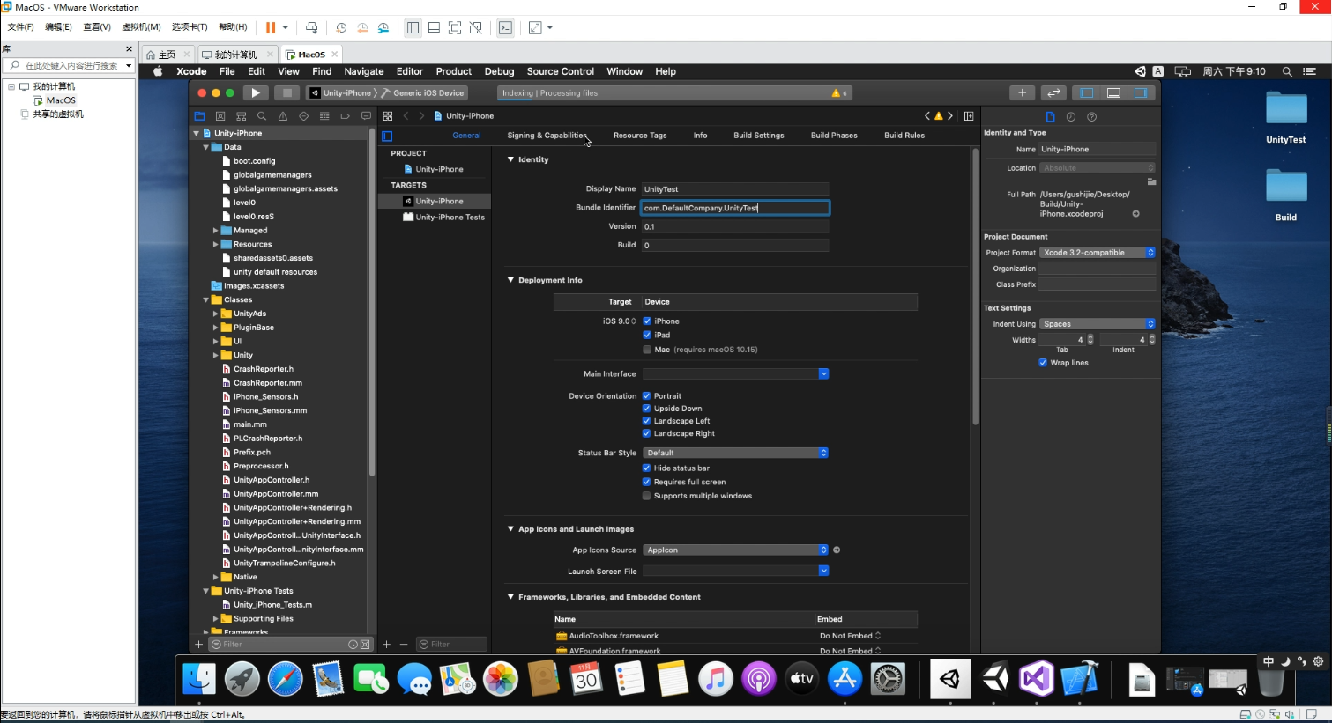Open the Find navigator magnifier icon
The height and width of the screenshot is (723, 1332).
pyautogui.click(x=262, y=116)
